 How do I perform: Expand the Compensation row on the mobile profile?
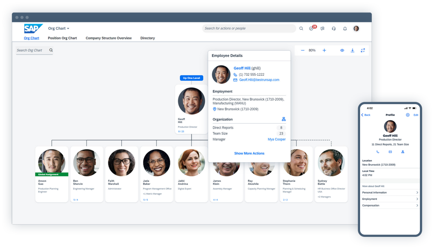(390, 205)
